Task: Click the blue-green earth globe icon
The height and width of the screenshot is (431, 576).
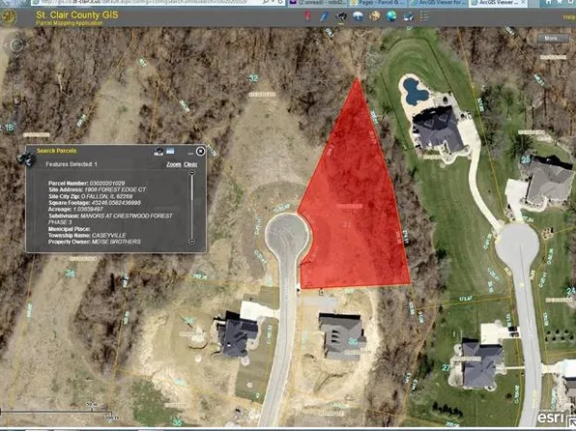Action: (x=391, y=16)
